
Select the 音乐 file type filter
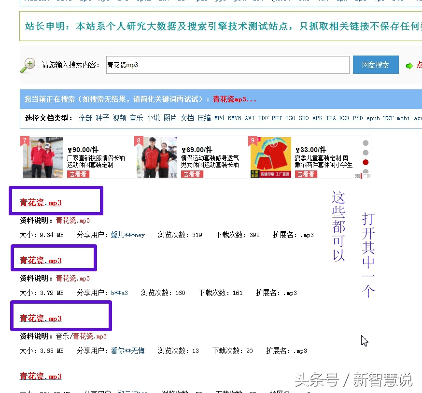coord(137,117)
